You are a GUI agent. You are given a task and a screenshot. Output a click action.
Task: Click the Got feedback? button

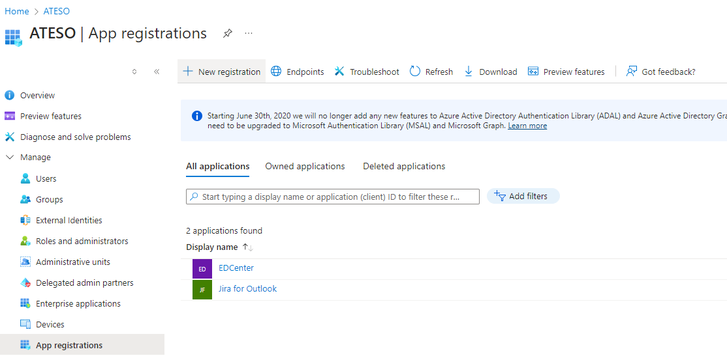click(x=660, y=72)
